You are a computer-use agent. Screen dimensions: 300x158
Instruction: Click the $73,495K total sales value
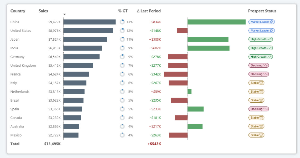tap(52, 144)
